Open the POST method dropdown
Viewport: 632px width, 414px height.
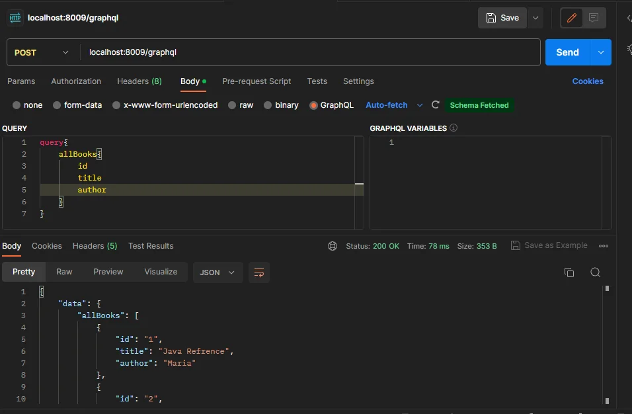[x=42, y=52]
